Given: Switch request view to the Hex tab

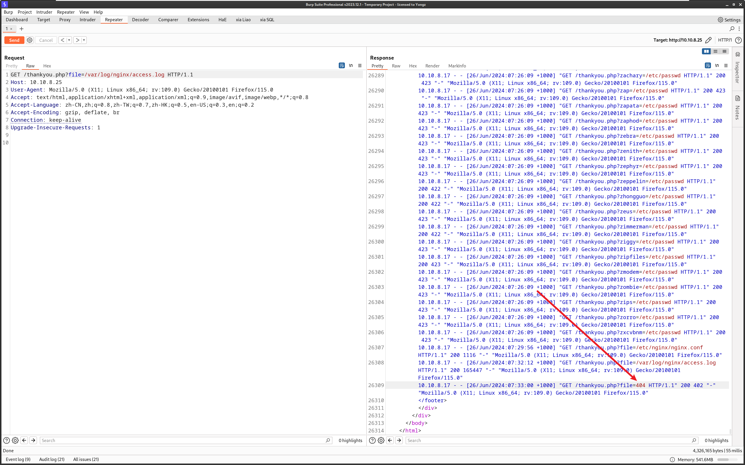Looking at the screenshot, I should click(x=47, y=66).
